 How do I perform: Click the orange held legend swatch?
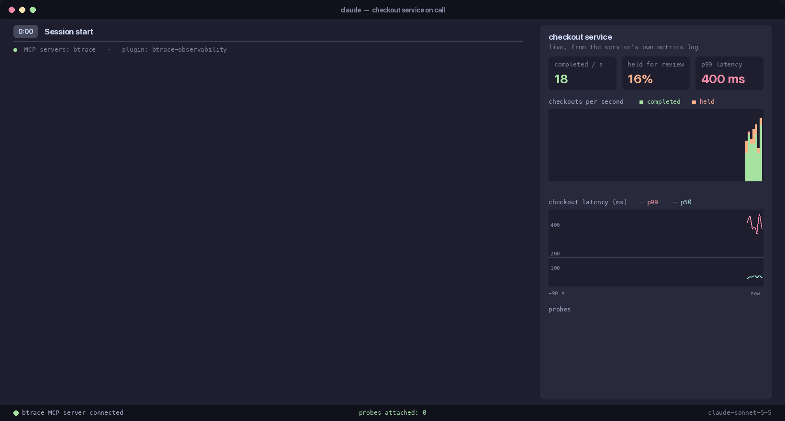(694, 102)
